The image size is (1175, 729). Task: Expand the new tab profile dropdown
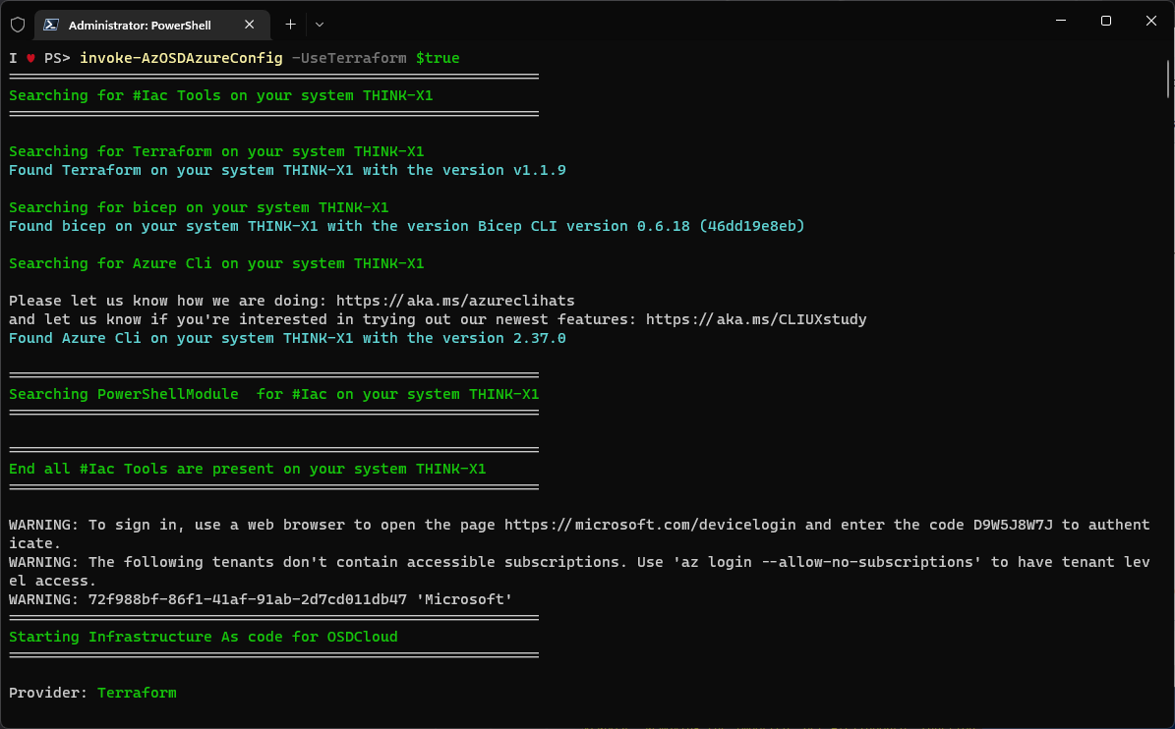[x=320, y=25]
